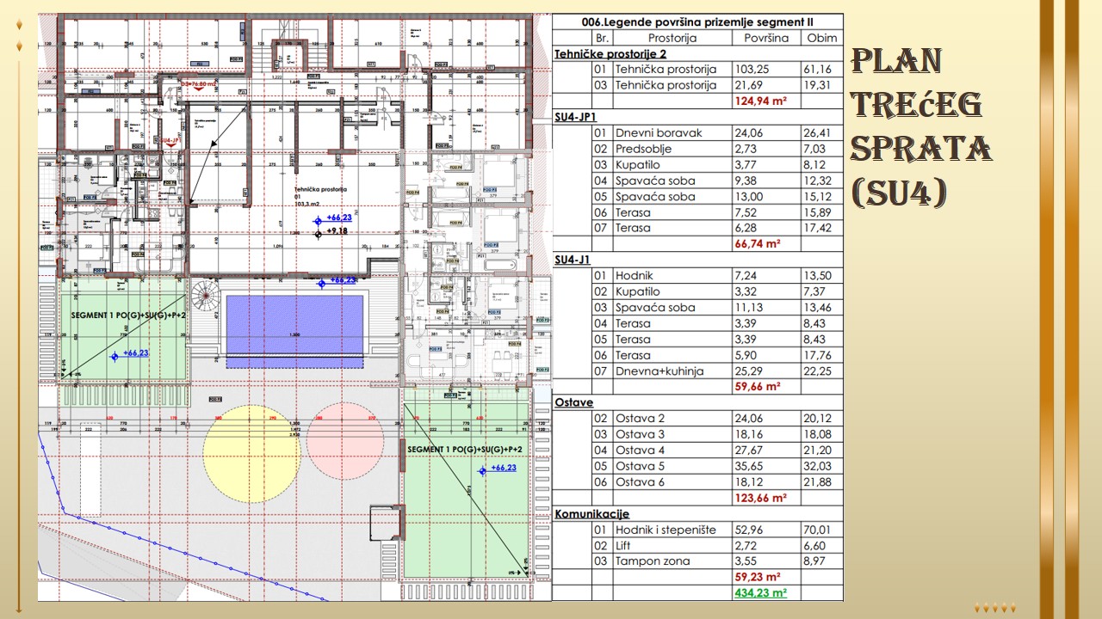Click the diamond ornaments at slide bottom-right
The image size is (1102, 619).
995,607
